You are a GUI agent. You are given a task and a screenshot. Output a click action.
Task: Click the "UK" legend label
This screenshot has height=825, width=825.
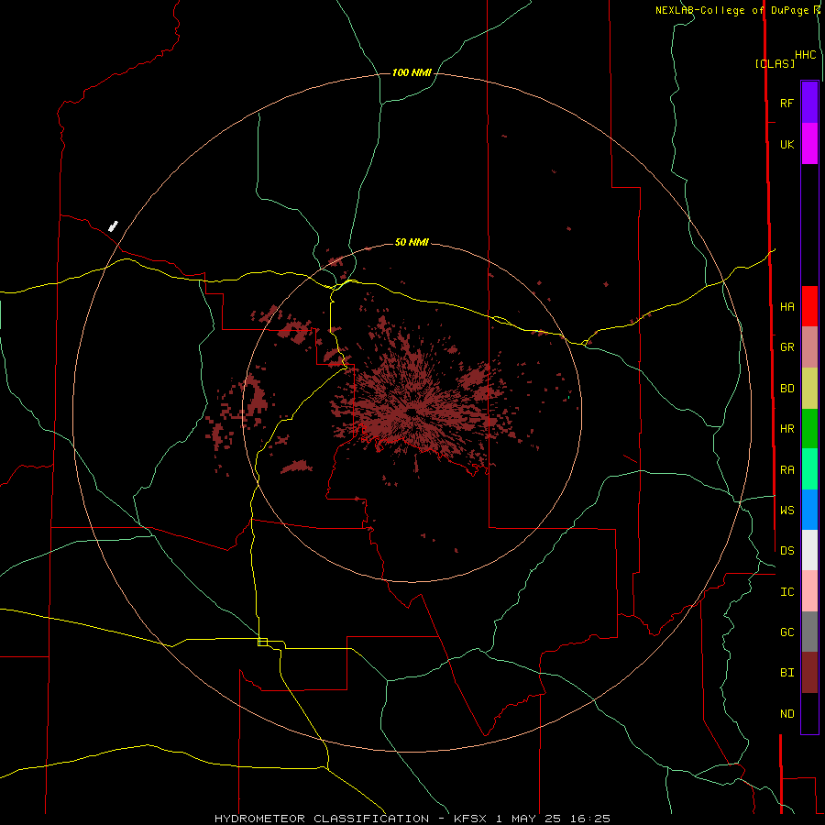(787, 144)
